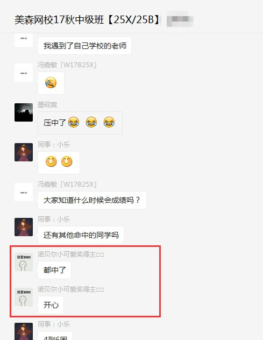Open 同事：小乐's avatar above the smiley message
This screenshot has height=340, width=263.
pyautogui.click(x=24, y=152)
